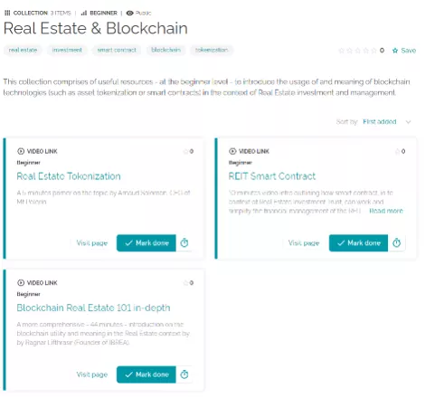Click the star rating icon on REIT Smart Contract card
Screen dimensions: 425x398
398,151
